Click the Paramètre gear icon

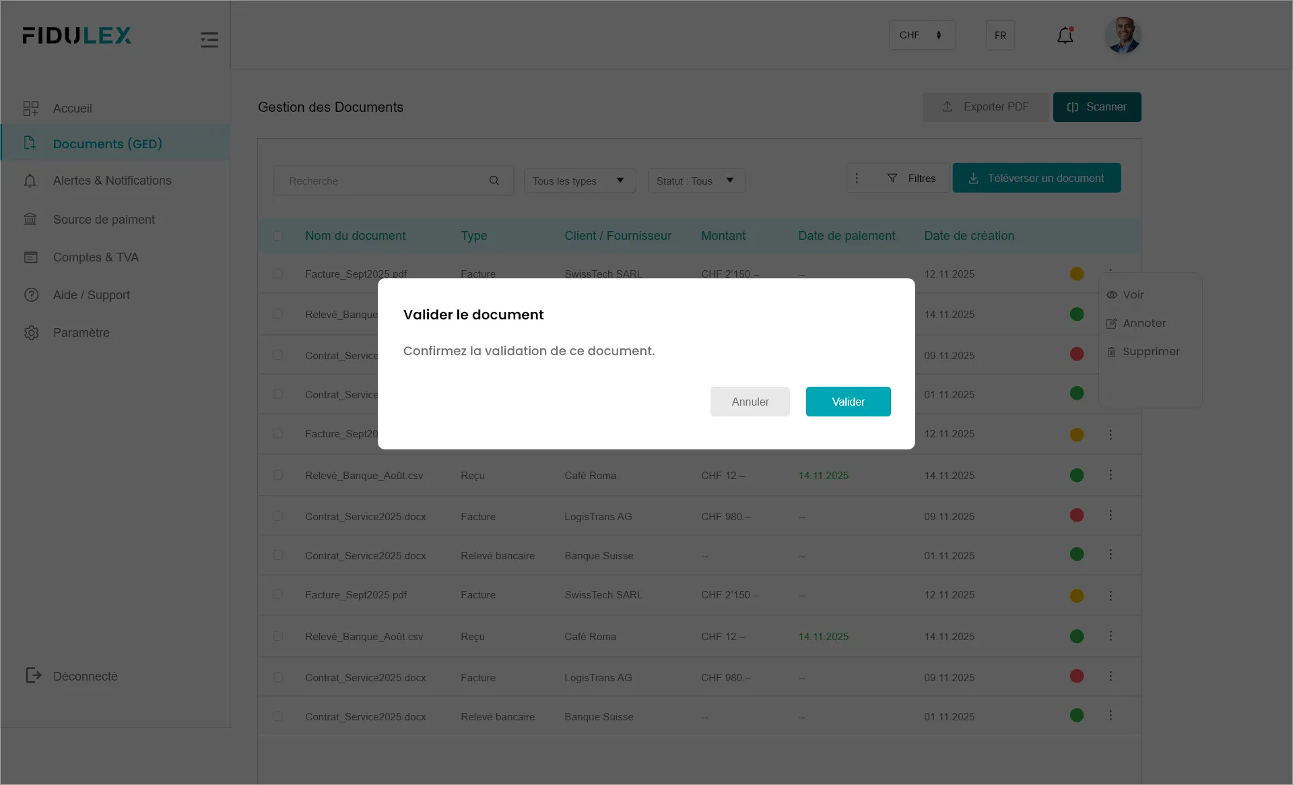click(x=31, y=333)
